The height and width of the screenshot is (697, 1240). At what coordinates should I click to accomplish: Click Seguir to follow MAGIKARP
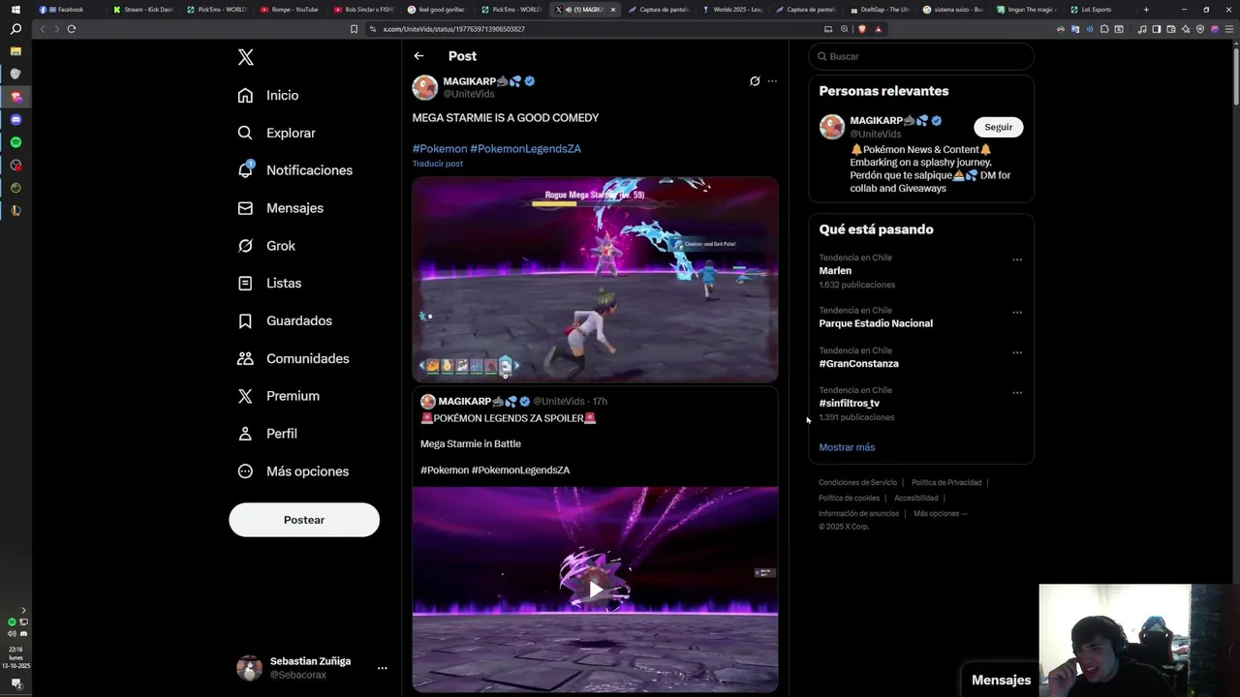[998, 127]
